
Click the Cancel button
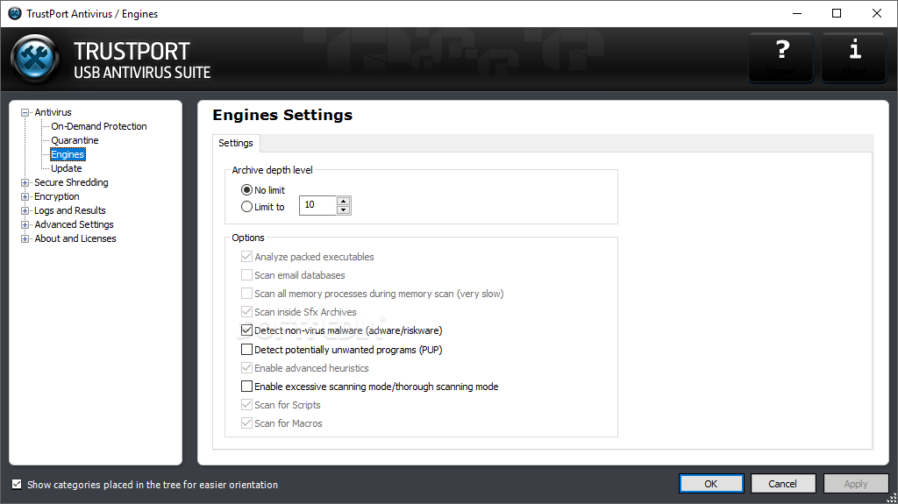click(782, 484)
